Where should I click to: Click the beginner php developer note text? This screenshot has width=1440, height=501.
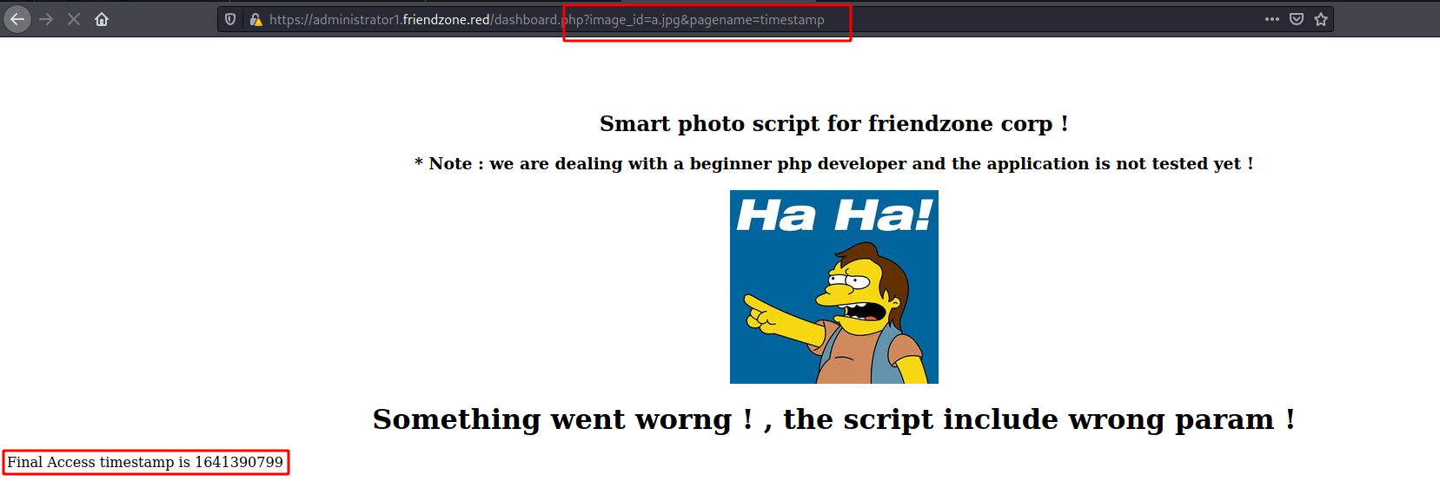point(833,163)
